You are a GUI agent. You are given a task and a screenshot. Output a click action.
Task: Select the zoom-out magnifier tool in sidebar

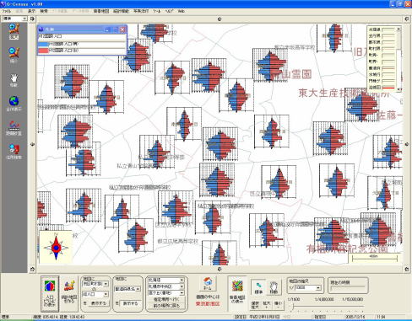point(14,55)
